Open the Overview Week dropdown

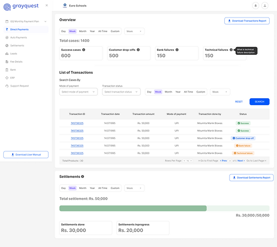(x=134, y=31)
